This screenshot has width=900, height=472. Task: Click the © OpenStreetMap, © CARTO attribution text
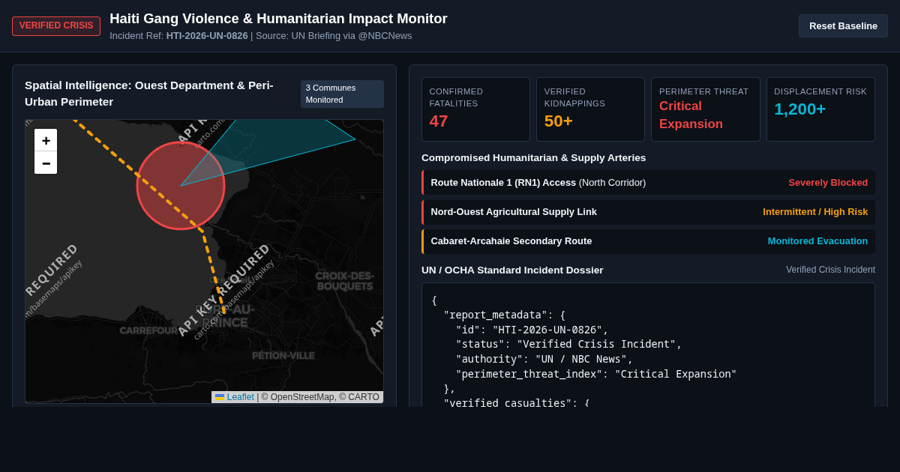coord(320,397)
